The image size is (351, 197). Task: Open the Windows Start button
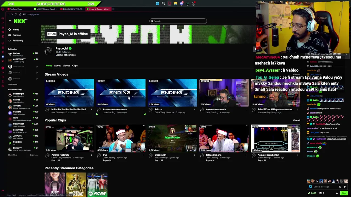157,3
